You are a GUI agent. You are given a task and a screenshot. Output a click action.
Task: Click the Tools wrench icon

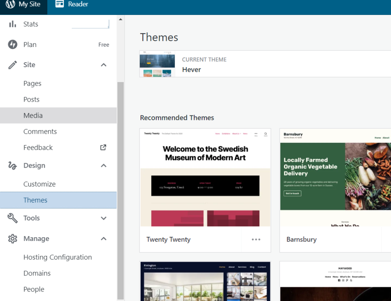coord(13,218)
